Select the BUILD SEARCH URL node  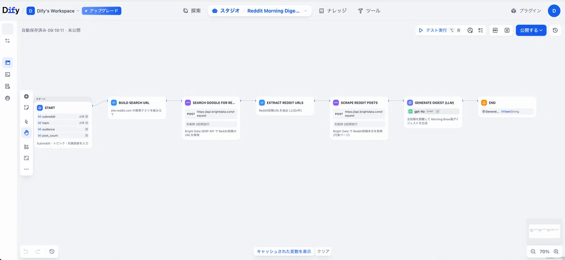(137, 108)
